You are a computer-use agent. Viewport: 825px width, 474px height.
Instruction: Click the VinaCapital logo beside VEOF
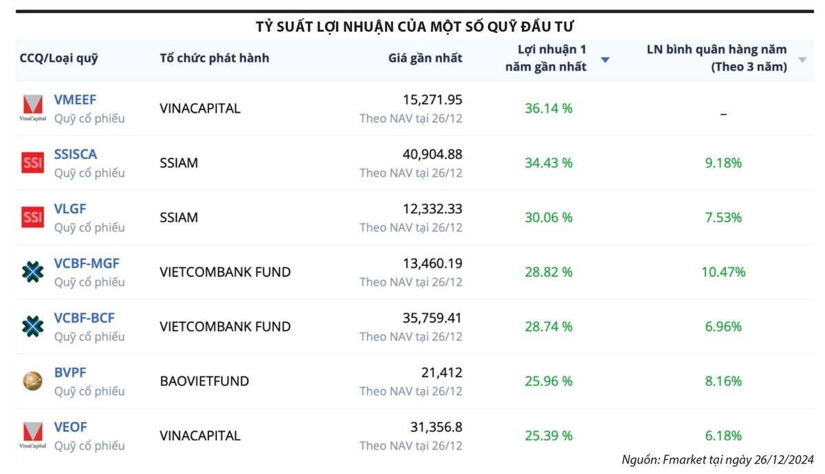coord(32,435)
